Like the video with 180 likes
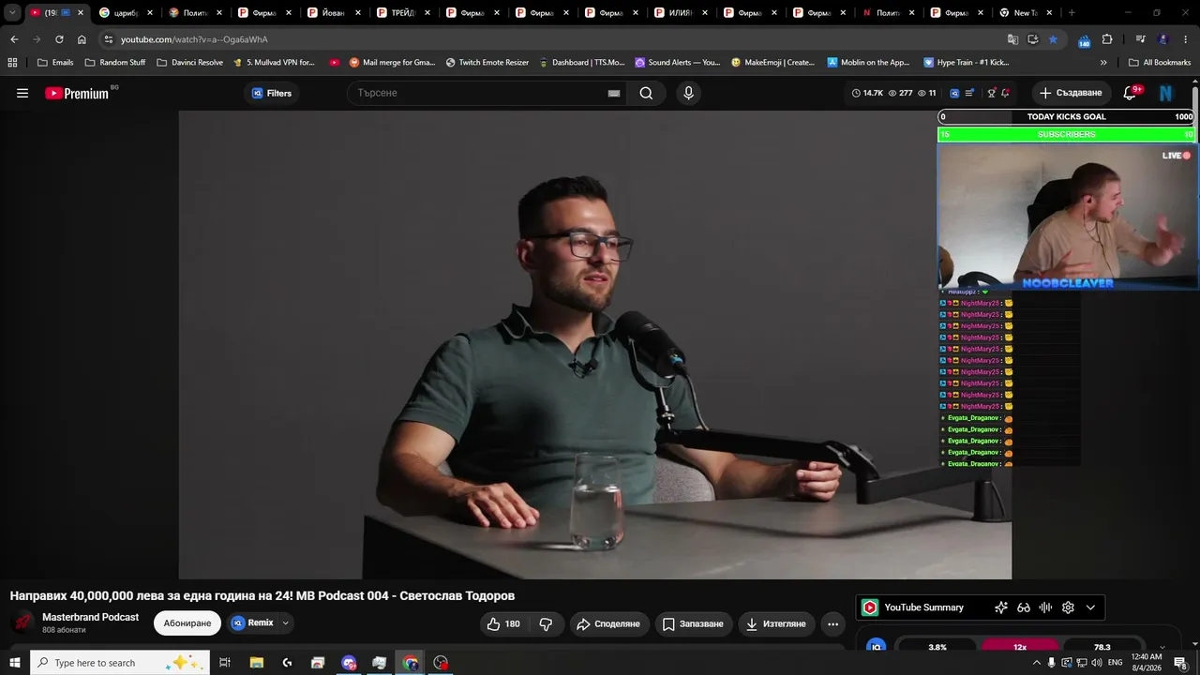The width and height of the screenshot is (1200, 675). tap(503, 623)
